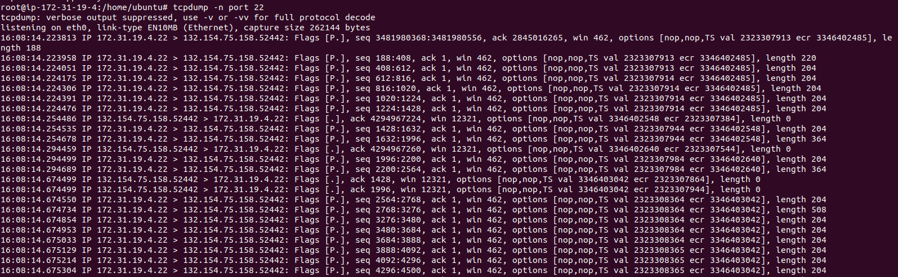Click the ack value 4294967260

396,149
